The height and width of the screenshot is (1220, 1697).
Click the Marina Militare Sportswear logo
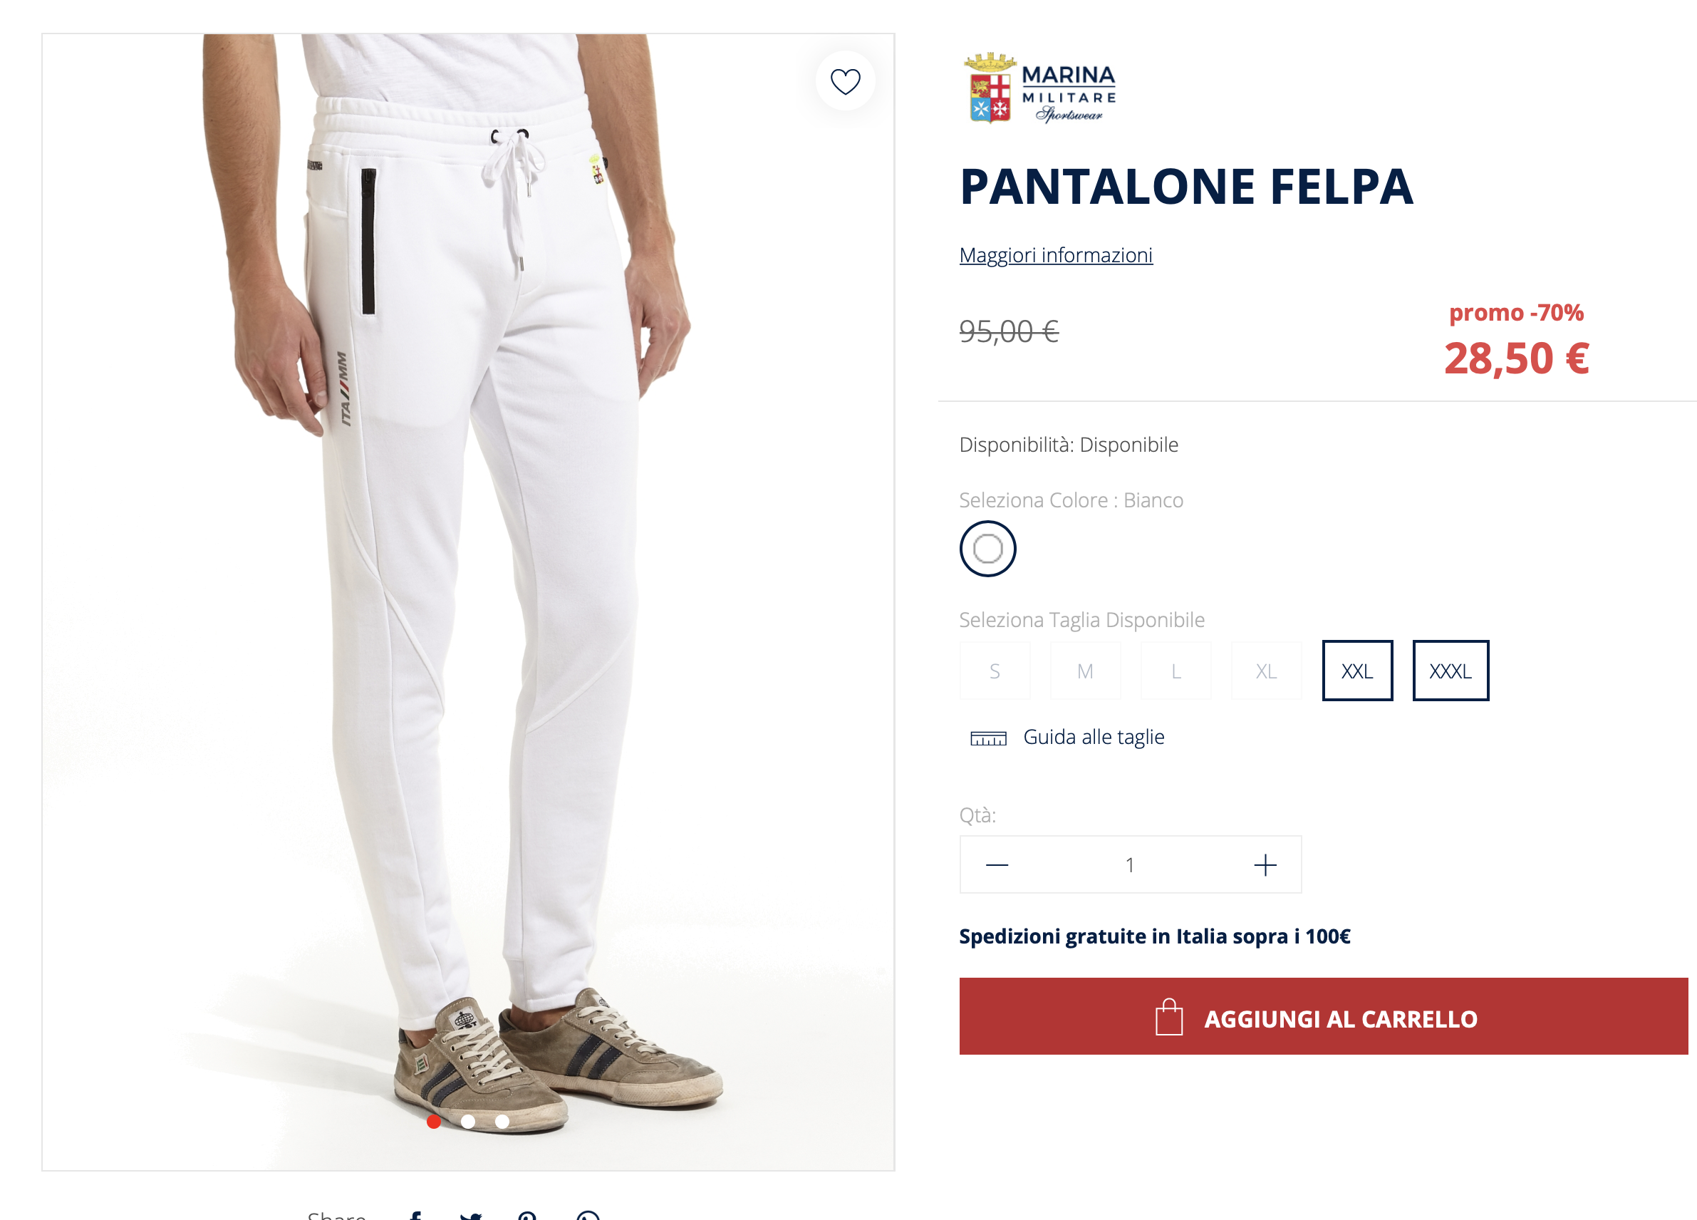pos(1039,88)
